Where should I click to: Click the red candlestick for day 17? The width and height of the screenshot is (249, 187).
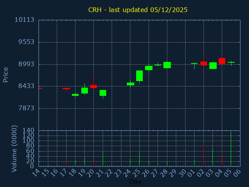[66, 89]
